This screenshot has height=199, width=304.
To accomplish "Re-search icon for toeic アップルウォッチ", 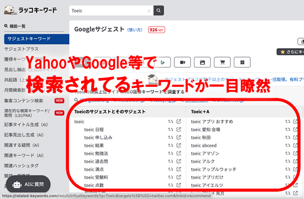I will pos(288,169).
